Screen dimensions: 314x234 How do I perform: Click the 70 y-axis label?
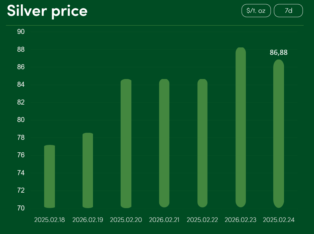click(21, 208)
